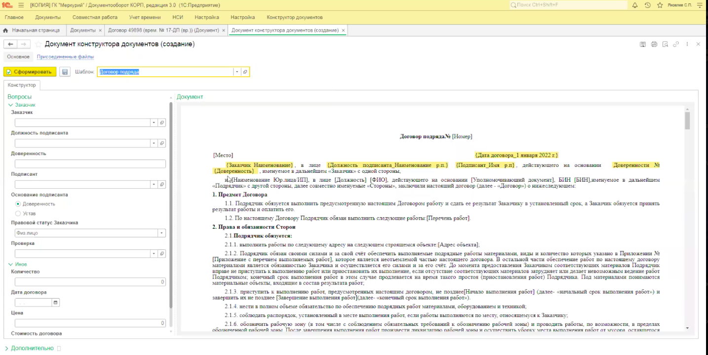Screen dimensions: 708x355
Task: Open Подписант field's open-form icon
Action: click(162, 184)
